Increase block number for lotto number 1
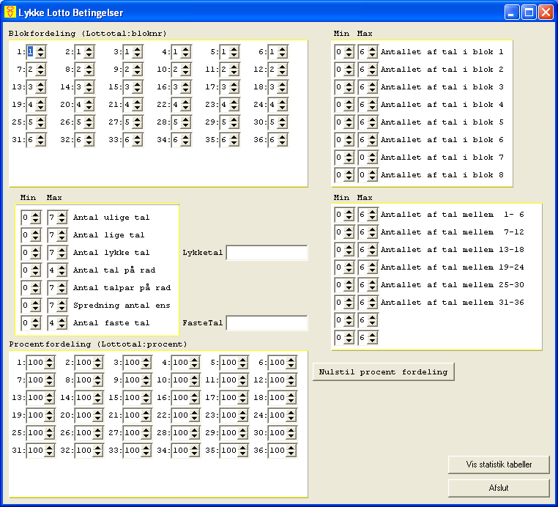This screenshot has height=507, width=558. click(x=41, y=49)
